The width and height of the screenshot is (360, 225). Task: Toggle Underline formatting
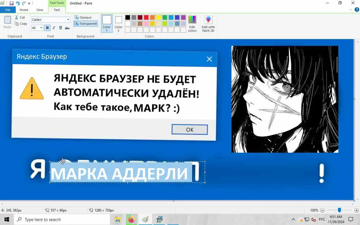pyautogui.click(x=60, y=28)
